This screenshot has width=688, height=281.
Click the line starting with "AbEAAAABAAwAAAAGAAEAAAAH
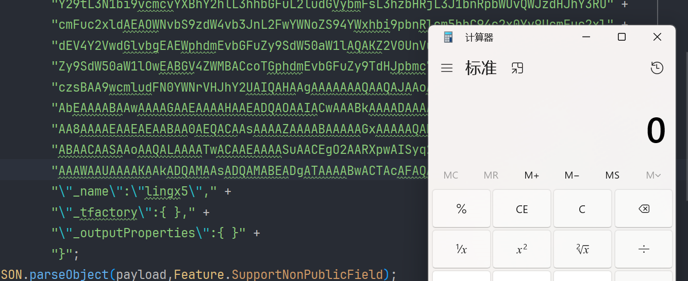click(240, 108)
